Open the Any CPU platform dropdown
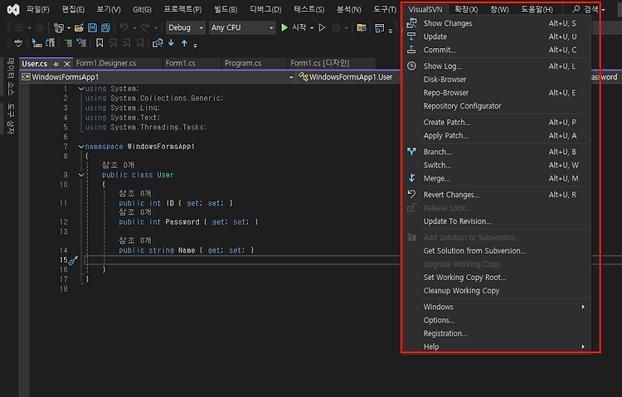 242,27
